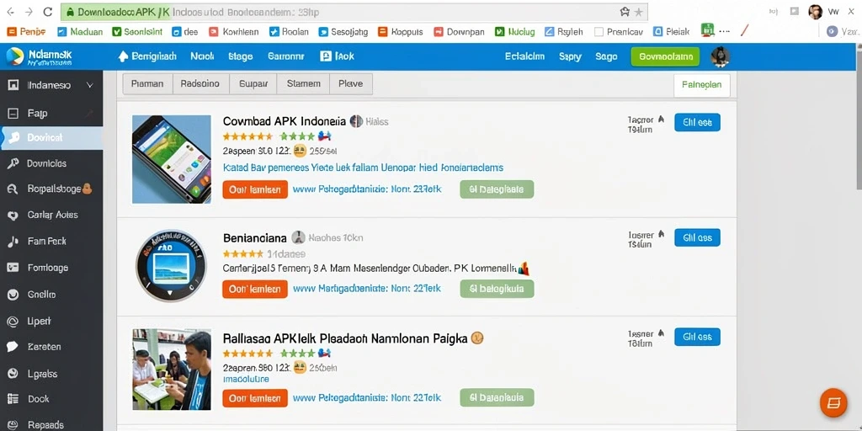Click orange button in Benianciana row

pos(255,289)
